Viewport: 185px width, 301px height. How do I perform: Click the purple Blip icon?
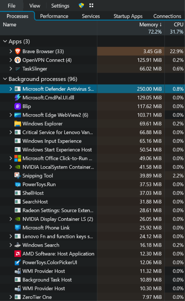click(18, 106)
